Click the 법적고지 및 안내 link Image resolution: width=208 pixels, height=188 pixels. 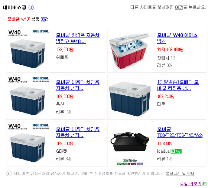click(180, 173)
